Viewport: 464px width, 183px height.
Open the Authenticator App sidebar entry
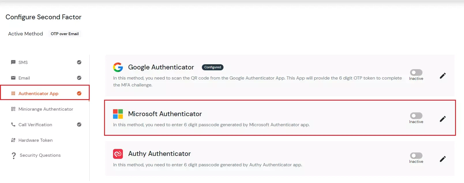(x=38, y=93)
